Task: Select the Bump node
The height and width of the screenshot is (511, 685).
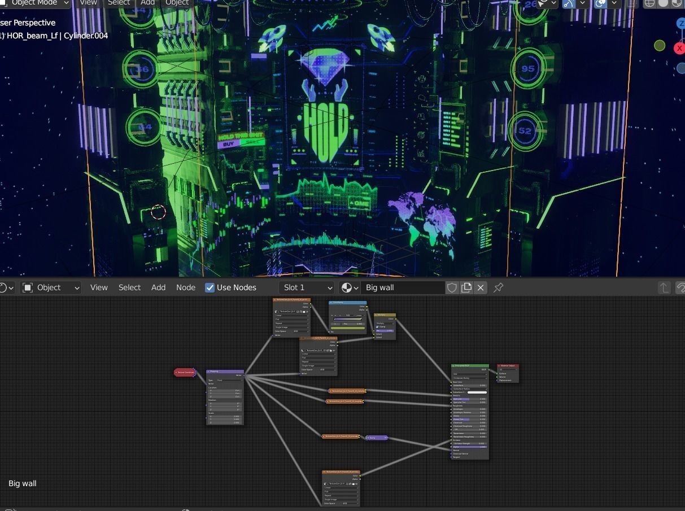Action: (377, 438)
